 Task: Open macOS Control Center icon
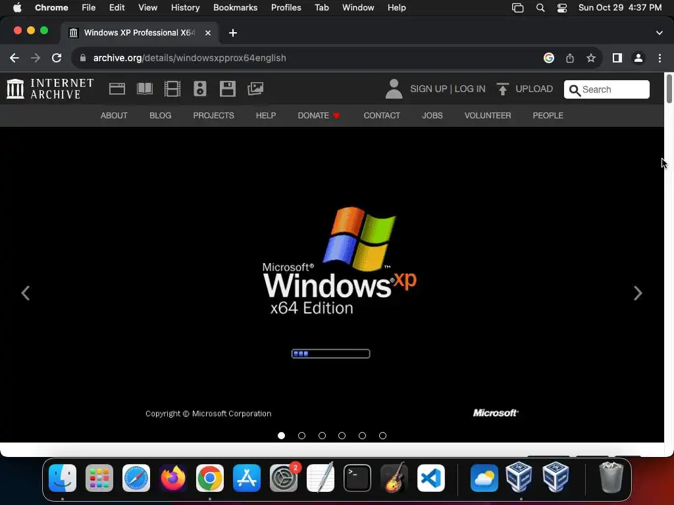(x=562, y=8)
